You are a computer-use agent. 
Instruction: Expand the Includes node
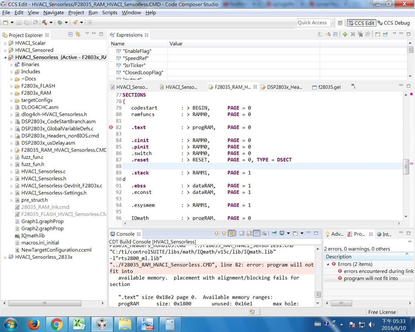11,72
